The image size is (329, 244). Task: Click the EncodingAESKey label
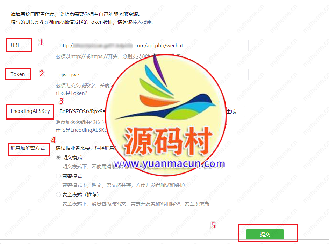click(x=30, y=111)
